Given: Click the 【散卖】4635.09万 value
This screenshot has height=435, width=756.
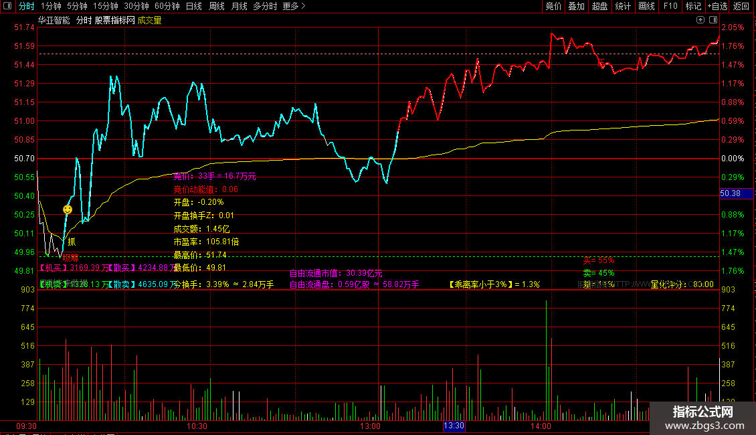Looking at the screenshot, I should (x=140, y=284).
